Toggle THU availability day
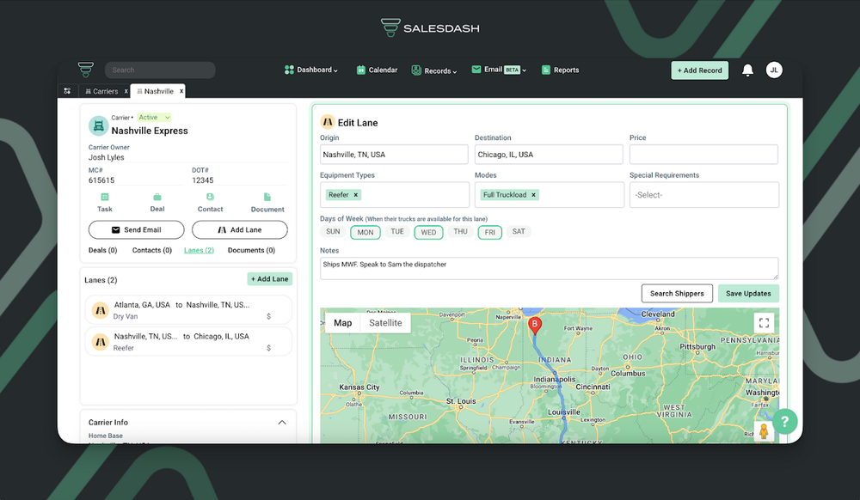 [x=460, y=232]
